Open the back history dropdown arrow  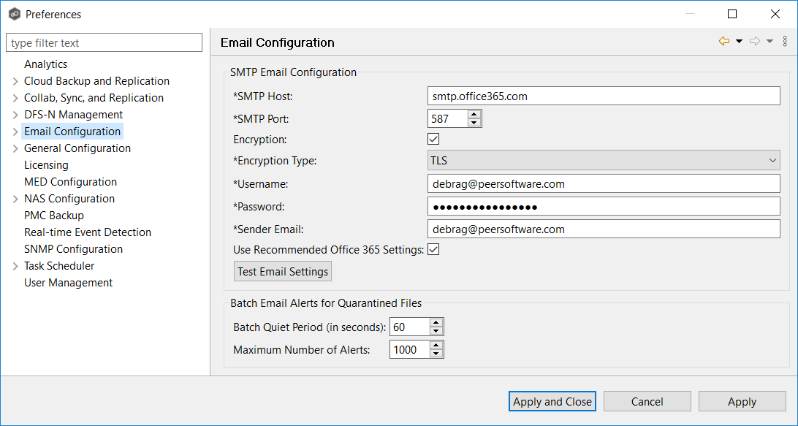coord(739,42)
